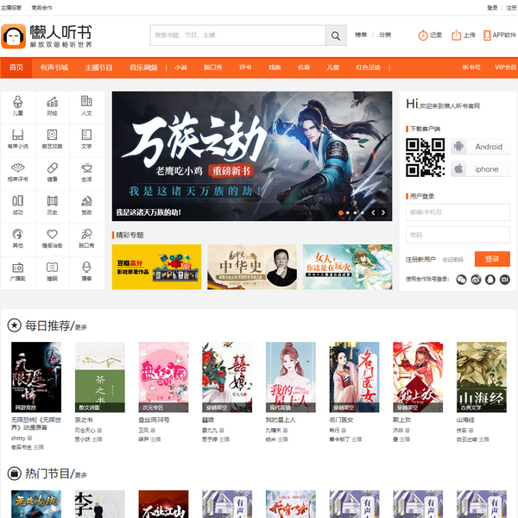Open the 儿童 category icon in sidebar
Viewport: 518px width, 518px height.
18,105
